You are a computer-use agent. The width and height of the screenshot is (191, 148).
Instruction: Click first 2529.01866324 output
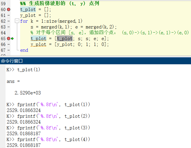tap(24, 110)
